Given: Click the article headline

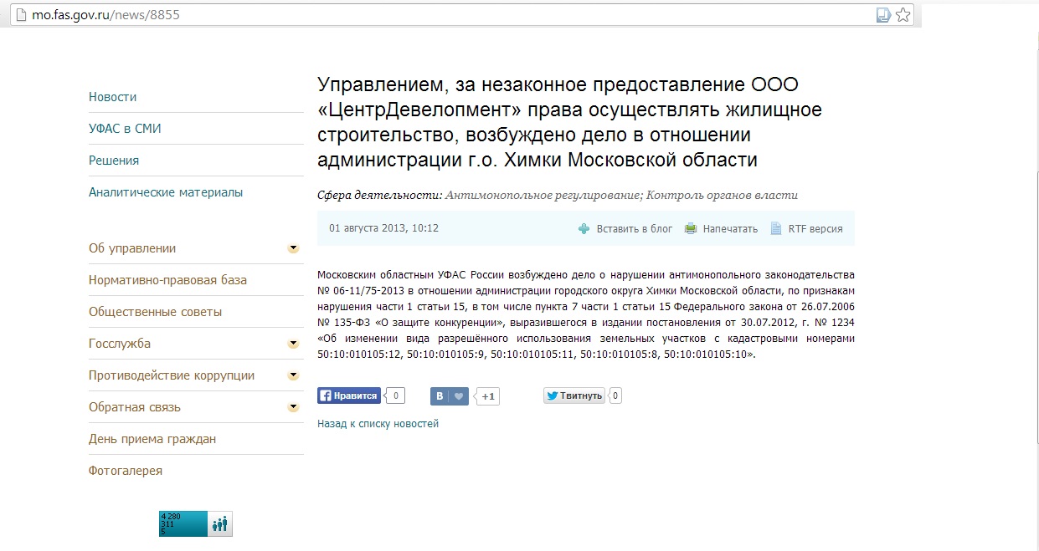Looking at the screenshot, I should (569, 122).
